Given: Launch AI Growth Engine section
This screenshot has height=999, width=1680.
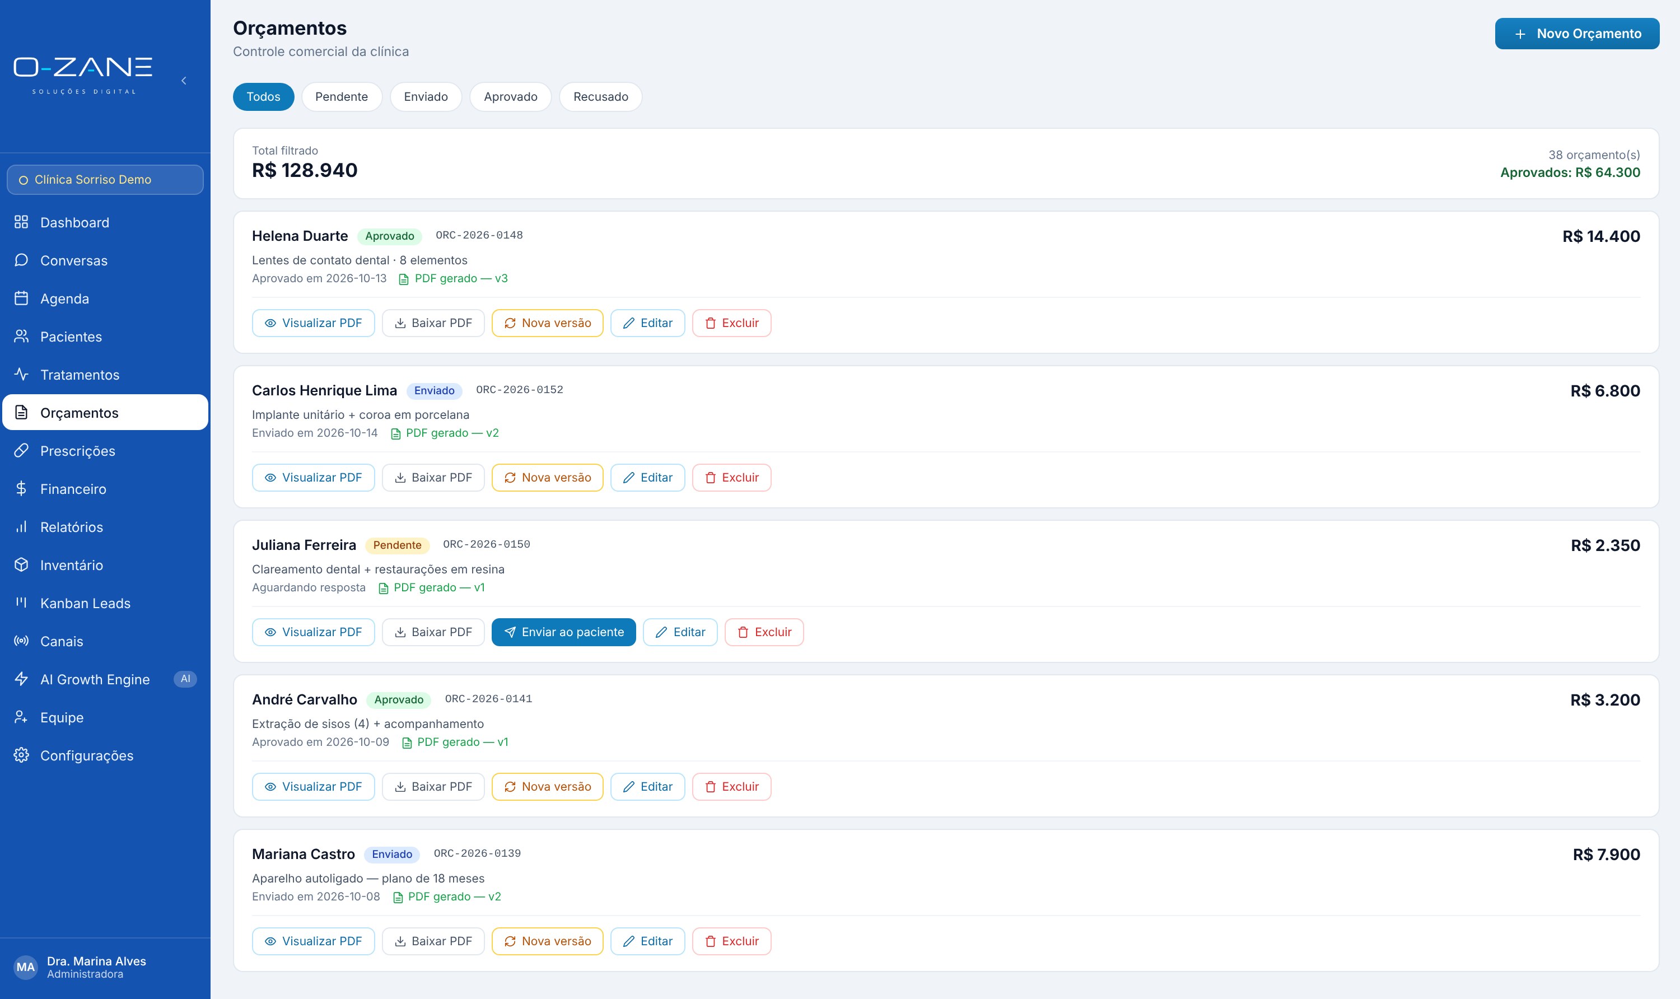Looking at the screenshot, I should point(105,679).
